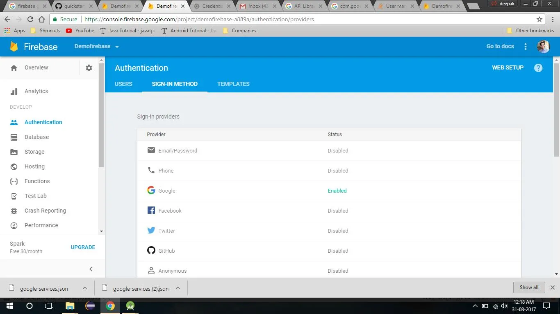The width and height of the screenshot is (560, 314).
Task: Open Android Studio from the taskbar
Action: point(130,306)
